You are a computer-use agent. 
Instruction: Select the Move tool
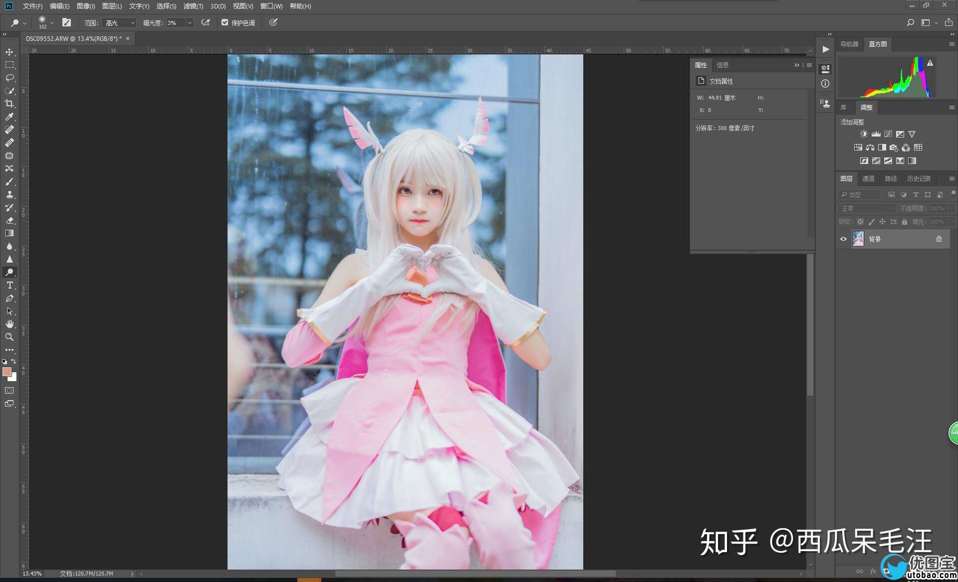click(9, 52)
